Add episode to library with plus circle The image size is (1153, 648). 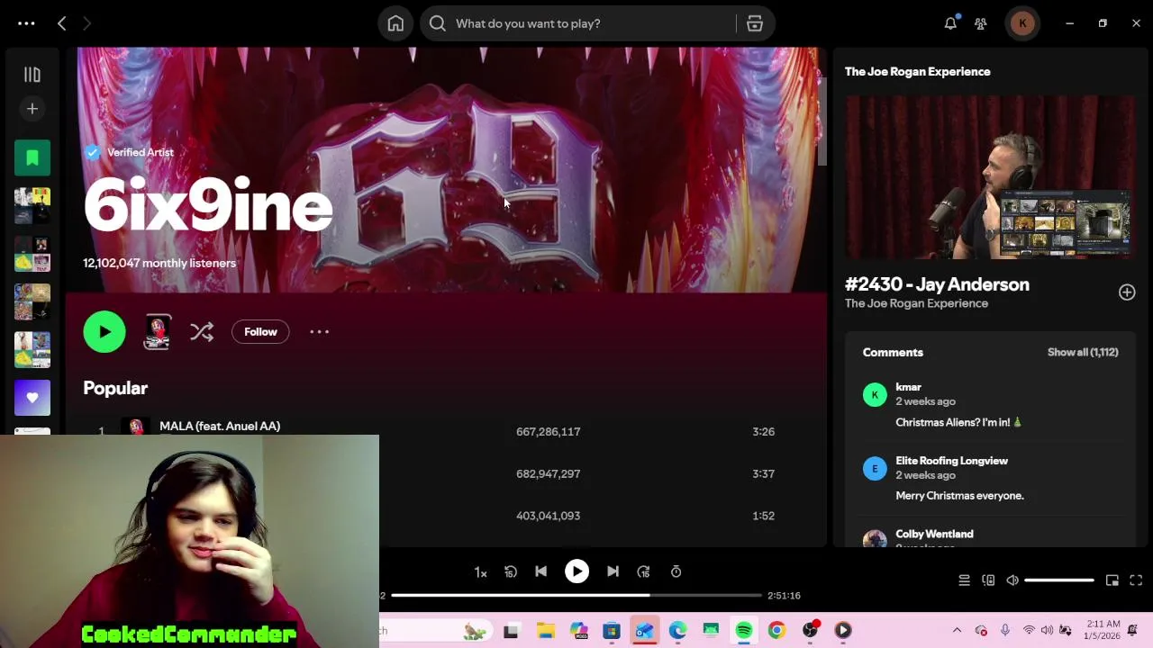1127,292
